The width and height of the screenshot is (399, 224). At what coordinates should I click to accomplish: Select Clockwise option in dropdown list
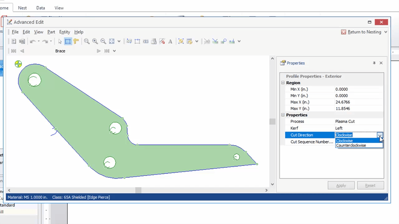click(345, 140)
